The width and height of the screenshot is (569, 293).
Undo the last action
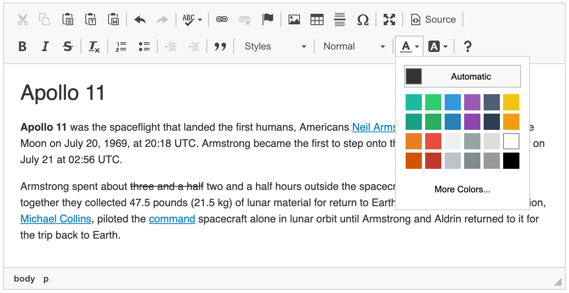pos(140,19)
